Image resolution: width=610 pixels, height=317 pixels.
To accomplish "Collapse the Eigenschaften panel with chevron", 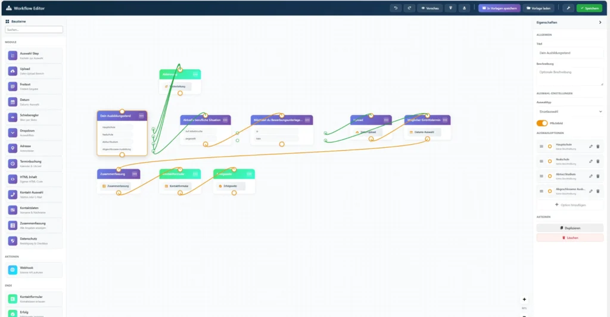I will pos(600,22).
